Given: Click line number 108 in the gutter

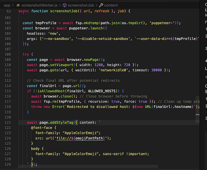Looking at the screenshot, I should (8, 54).
